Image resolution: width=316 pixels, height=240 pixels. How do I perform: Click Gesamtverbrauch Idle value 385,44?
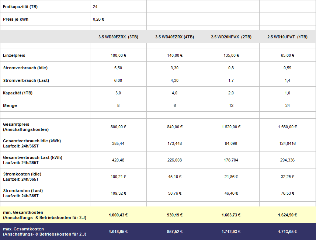(118, 143)
